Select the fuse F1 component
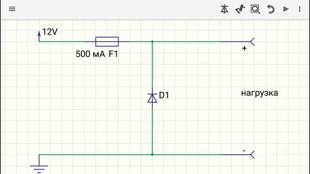 pos(107,42)
